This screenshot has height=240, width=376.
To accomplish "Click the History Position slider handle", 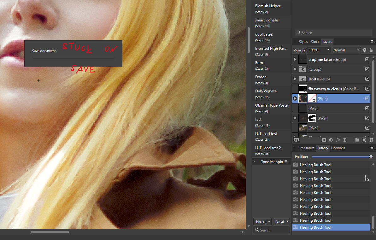I will 371,156.
